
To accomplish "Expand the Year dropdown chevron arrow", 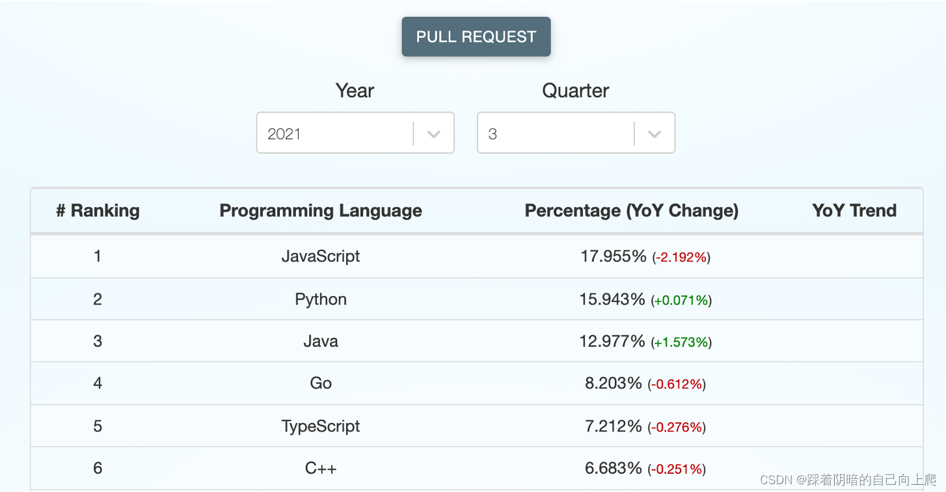I will (x=434, y=134).
